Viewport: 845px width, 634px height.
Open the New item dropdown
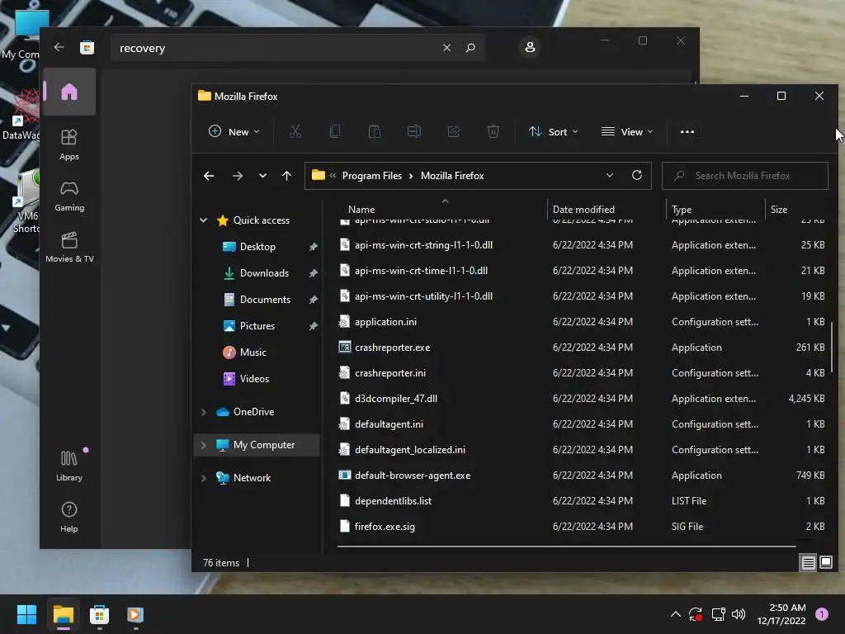(234, 131)
